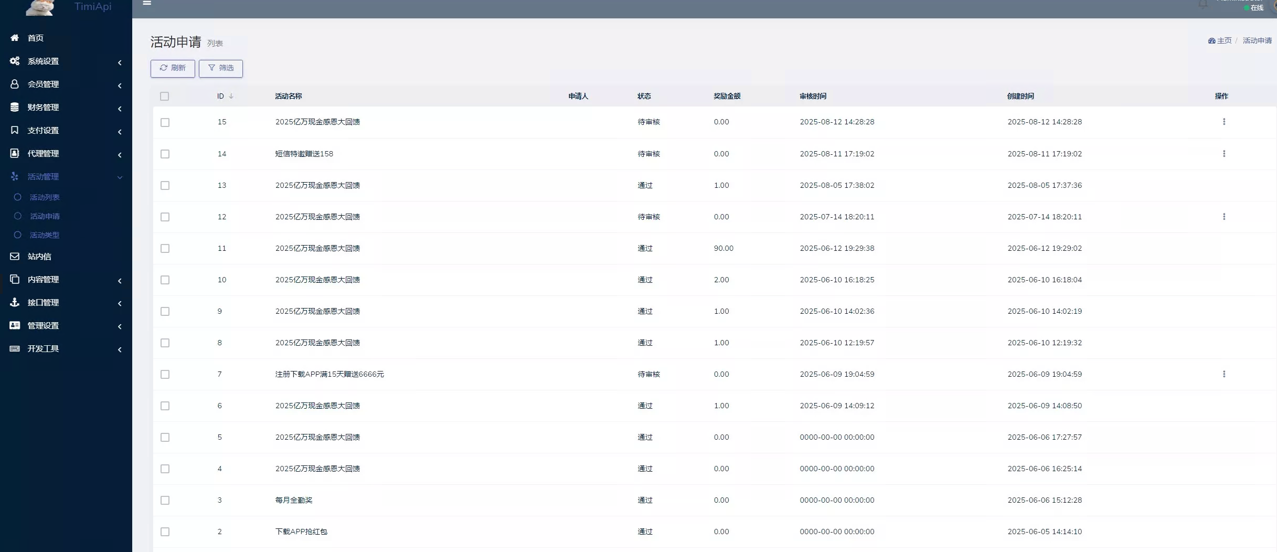The image size is (1277, 552).
Task: Go to 活动类型 submenu item
Action: click(45, 235)
